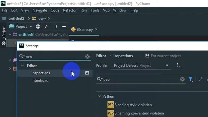Open the Edit menu
The height and width of the screenshot is (117, 208).
[x=14, y=10]
